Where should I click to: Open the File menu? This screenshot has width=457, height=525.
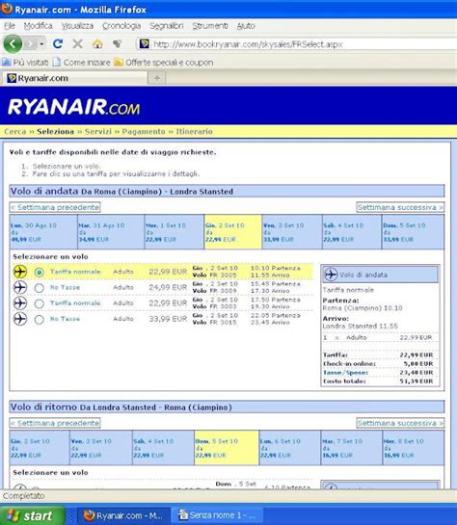click(10, 26)
